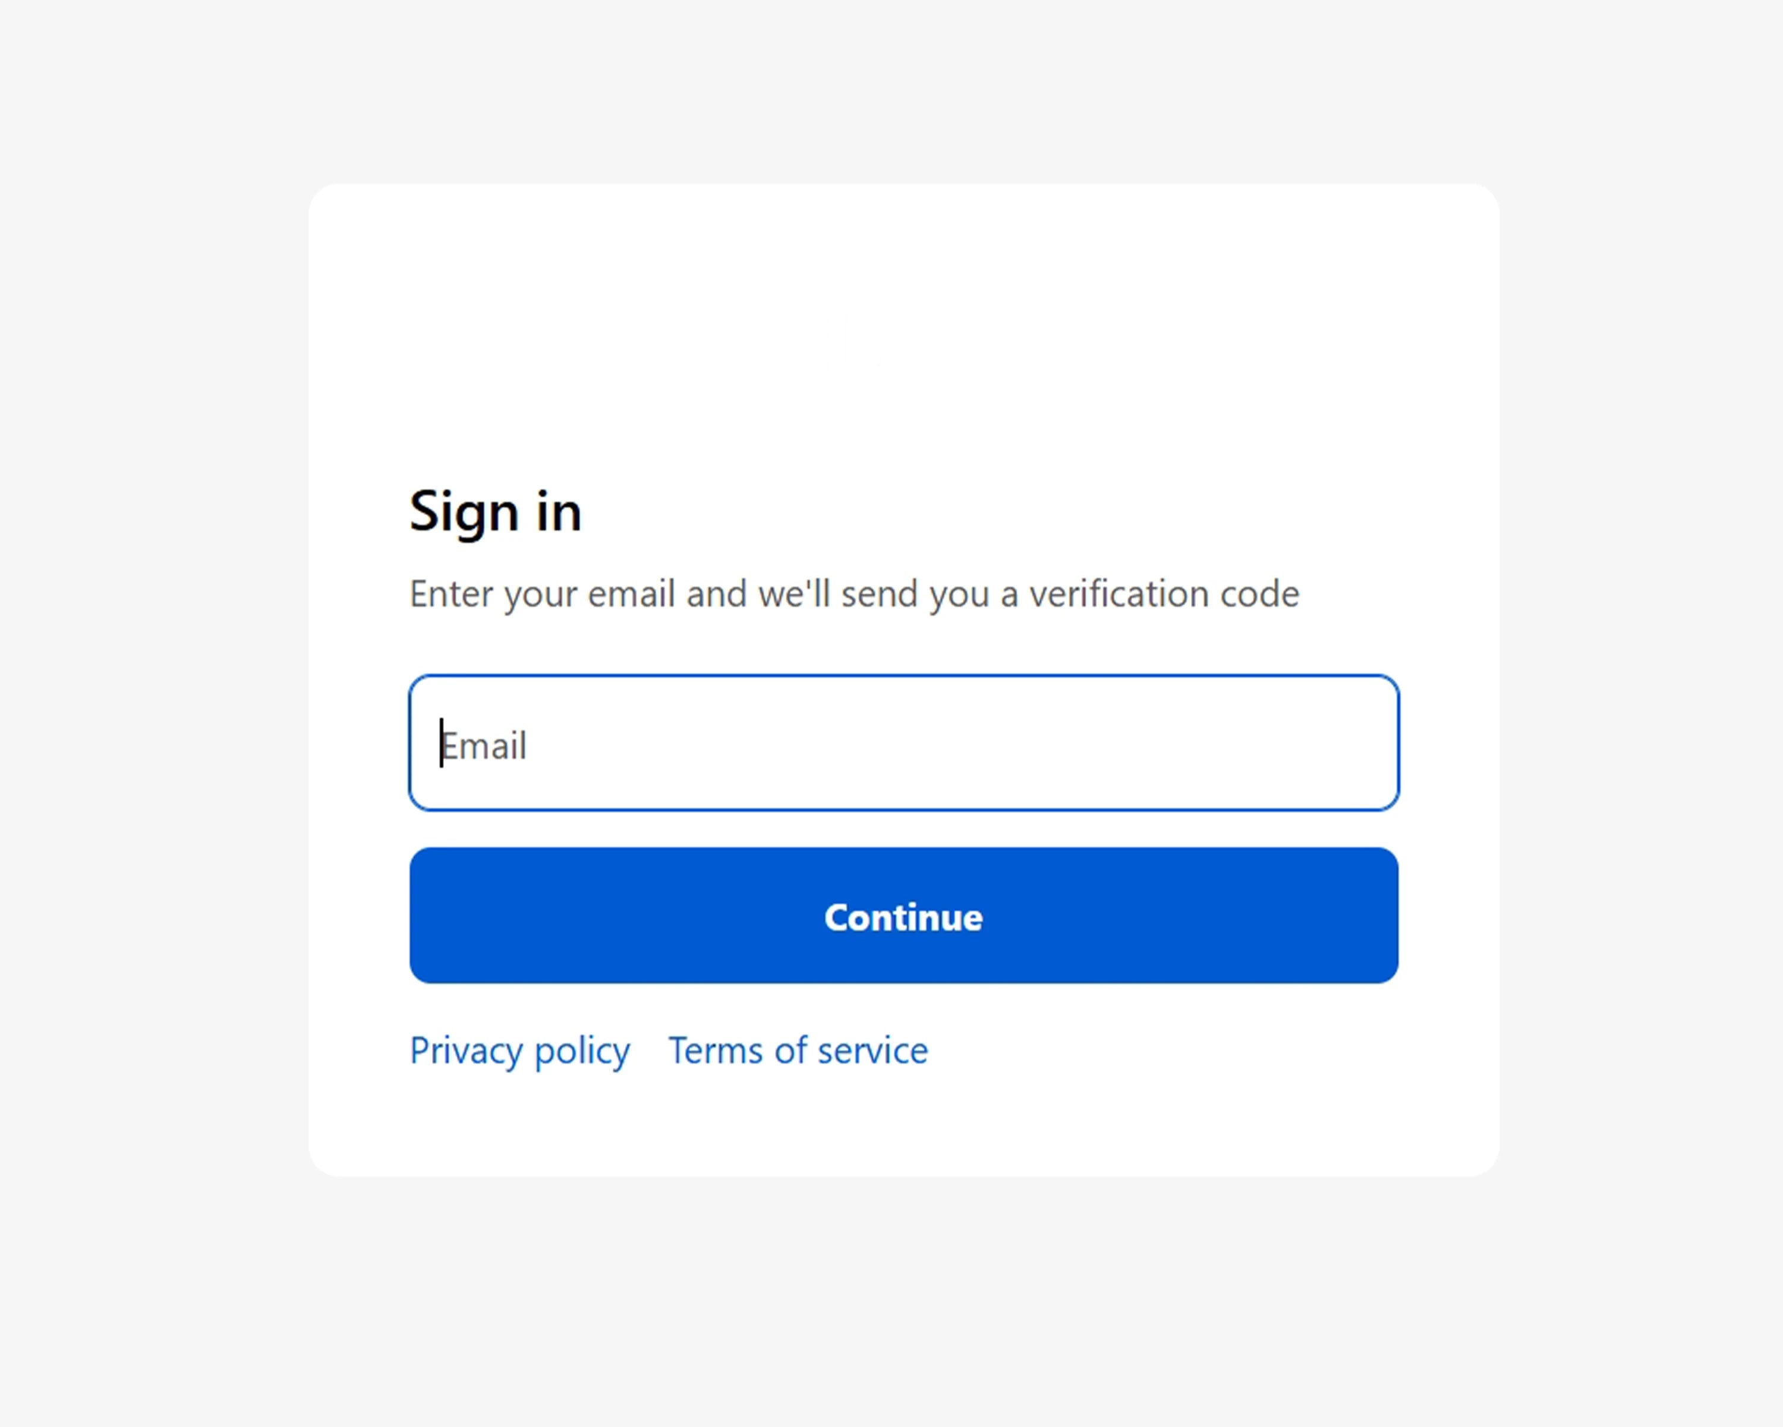Submit the email using Continue

pyautogui.click(x=903, y=916)
